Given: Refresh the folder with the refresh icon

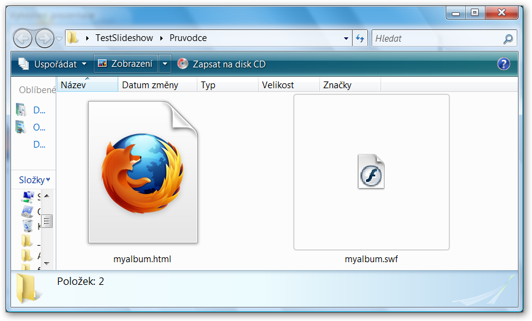Looking at the screenshot, I should [x=360, y=39].
